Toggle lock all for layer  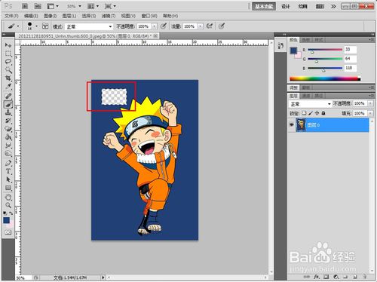coord(323,113)
